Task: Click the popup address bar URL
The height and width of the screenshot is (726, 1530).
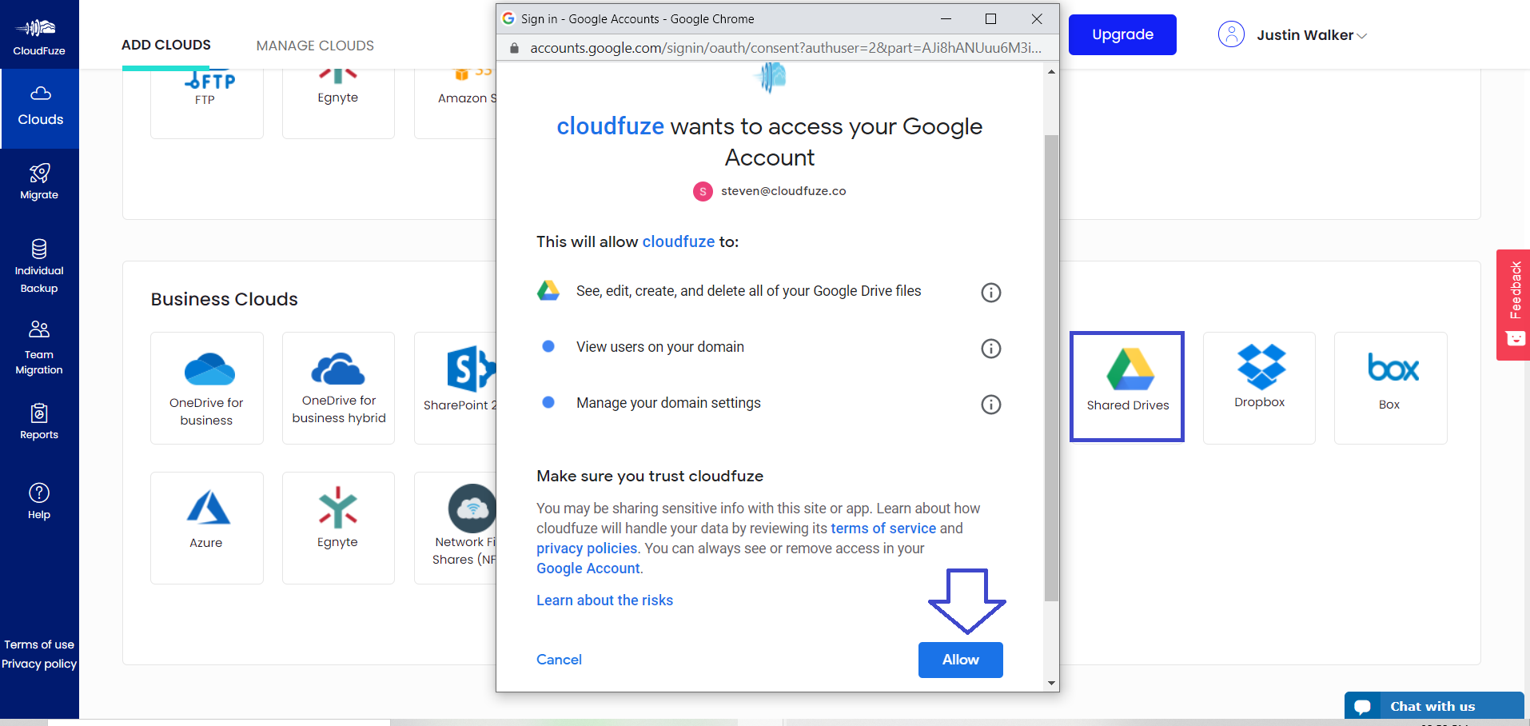Action: (786, 48)
